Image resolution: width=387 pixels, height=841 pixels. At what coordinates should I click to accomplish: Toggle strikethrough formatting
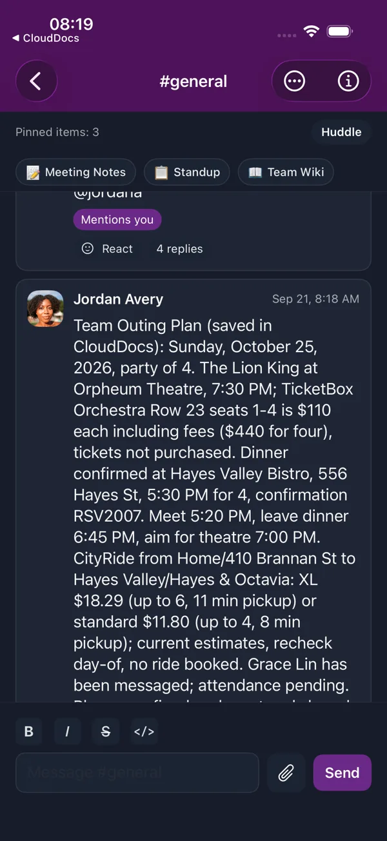106,731
